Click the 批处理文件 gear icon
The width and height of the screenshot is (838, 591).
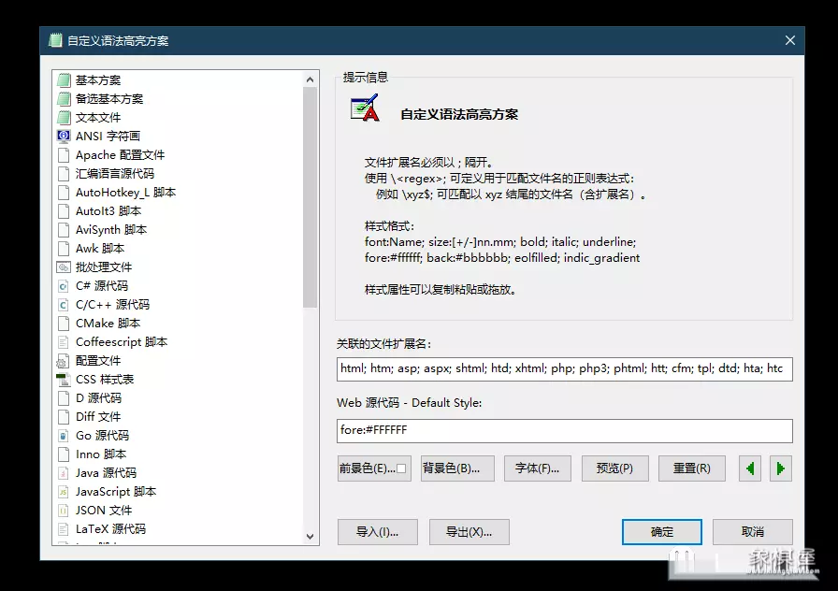click(x=64, y=267)
